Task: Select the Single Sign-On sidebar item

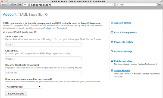Action: point(122,71)
